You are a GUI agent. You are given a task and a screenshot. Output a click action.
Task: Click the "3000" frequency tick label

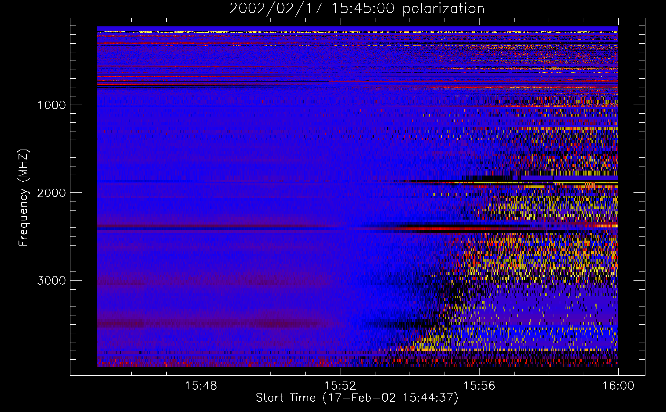51,281
